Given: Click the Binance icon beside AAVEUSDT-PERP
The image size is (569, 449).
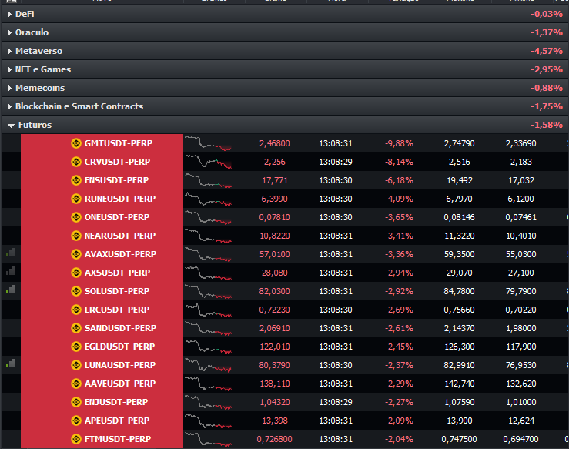Looking at the screenshot, I should (76, 384).
